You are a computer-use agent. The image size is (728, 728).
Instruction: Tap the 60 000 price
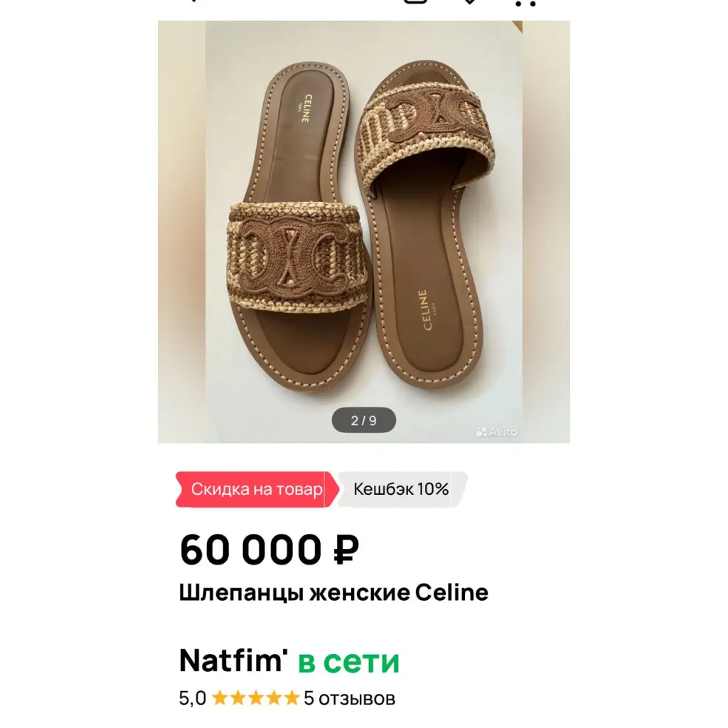tap(251, 550)
